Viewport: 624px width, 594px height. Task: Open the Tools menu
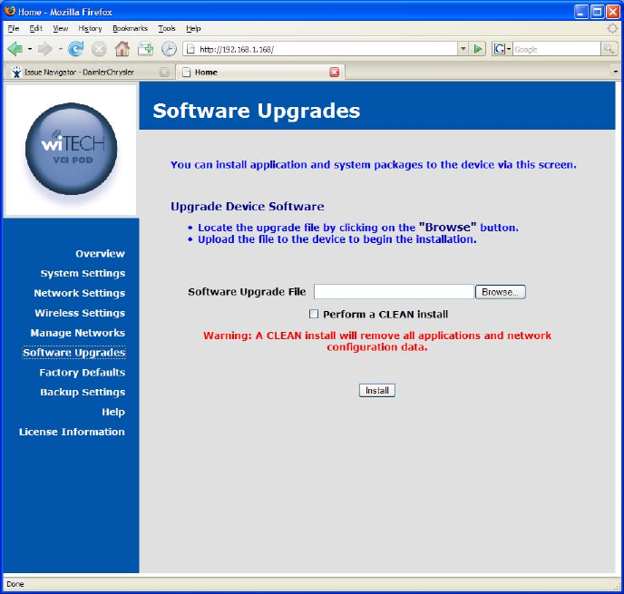pos(167,28)
